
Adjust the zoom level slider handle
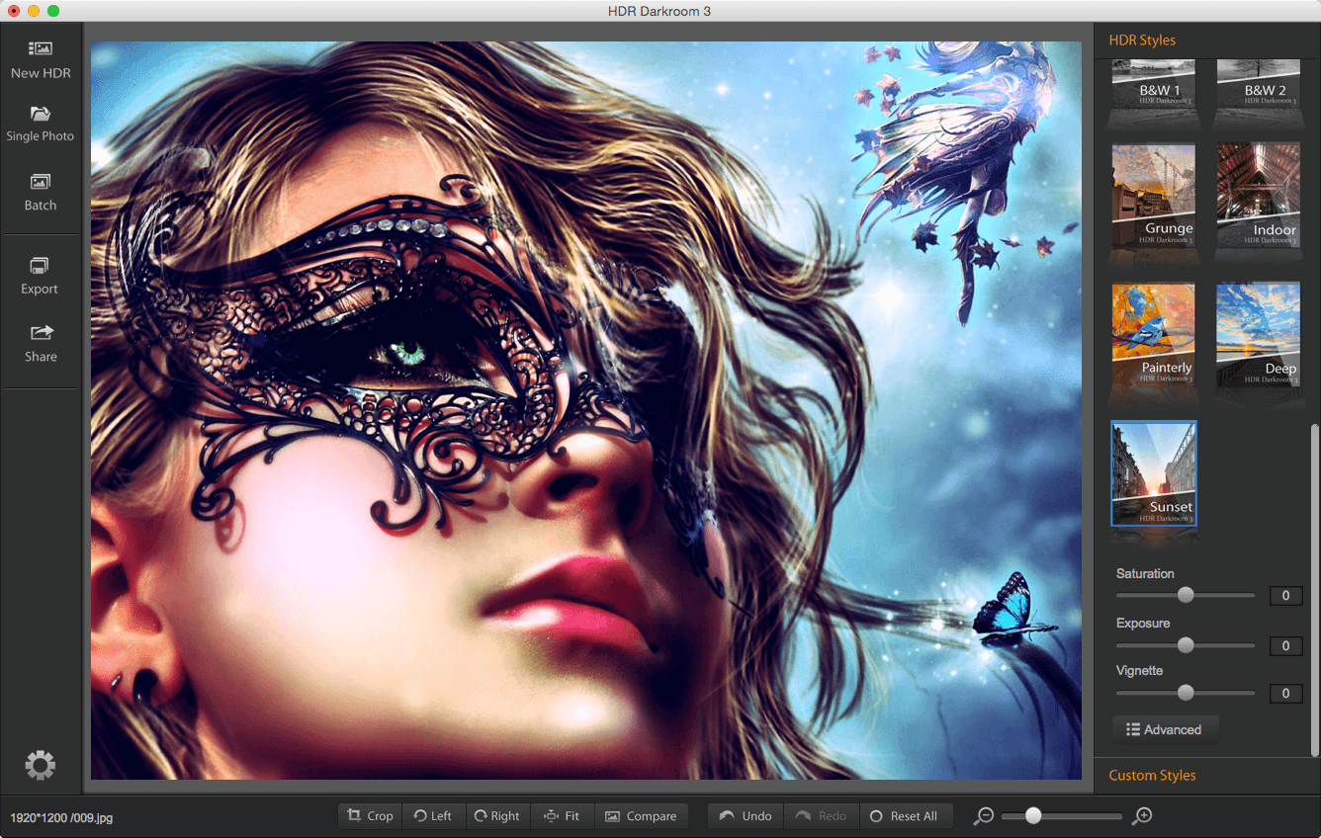point(1033,815)
